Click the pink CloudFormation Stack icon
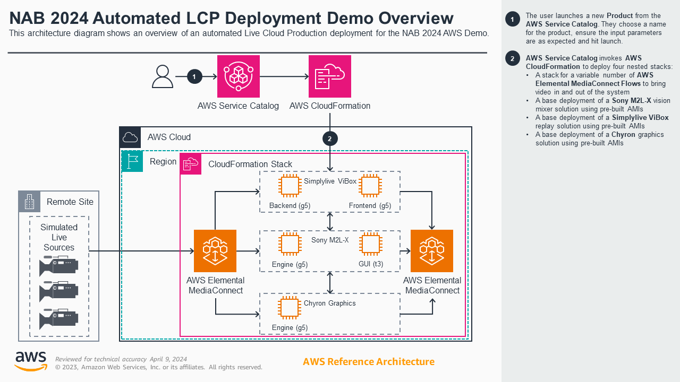Screen dimensions: 680x382 [191, 164]
